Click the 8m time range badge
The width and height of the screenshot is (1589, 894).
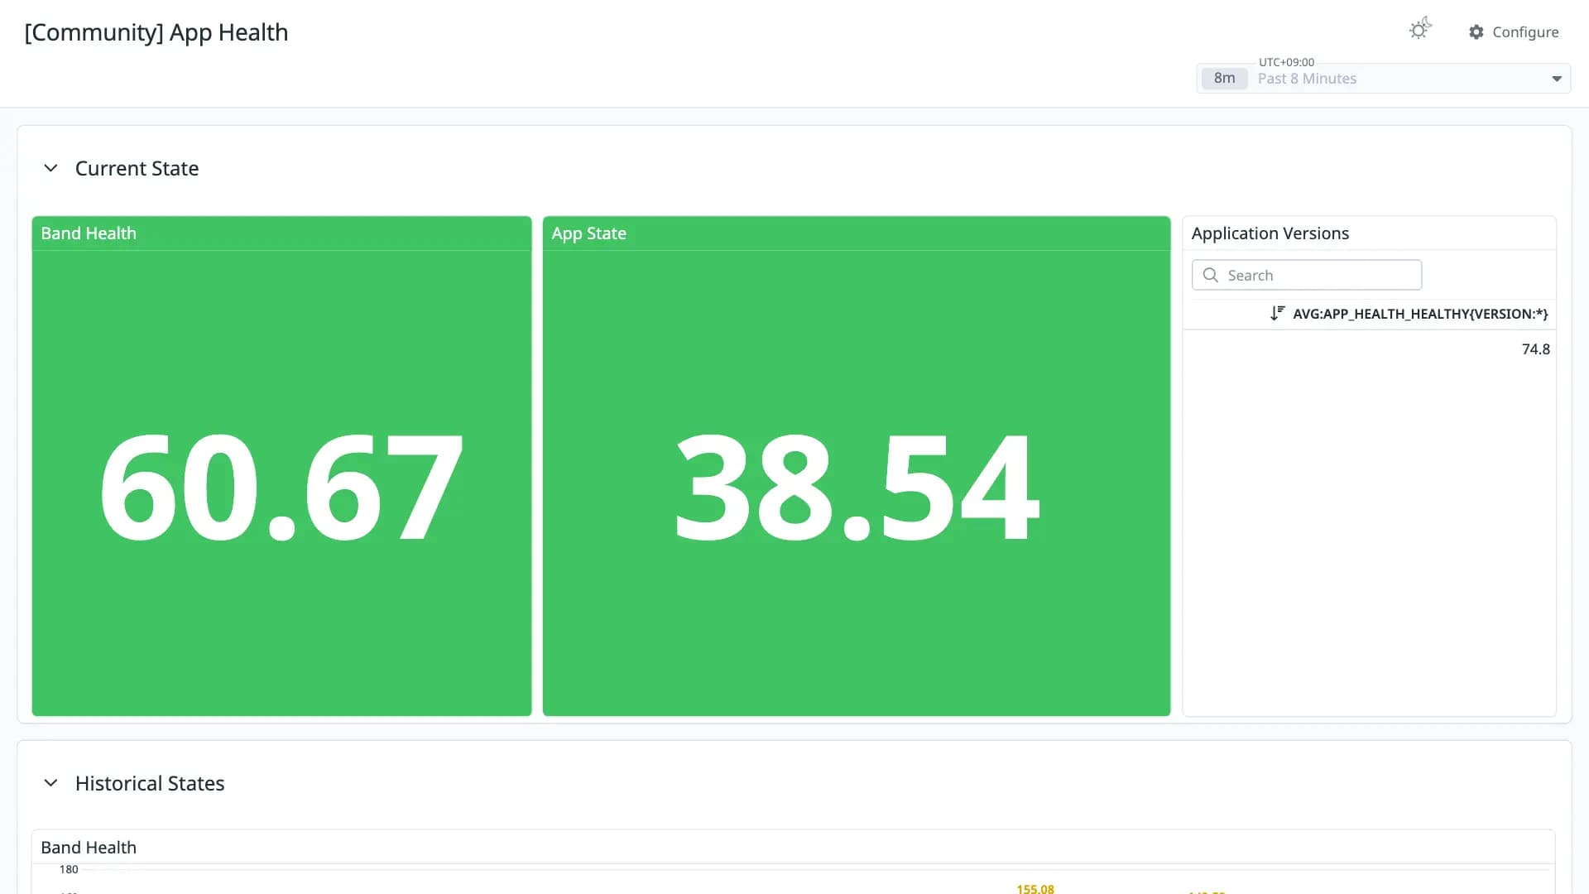pyautogui.click(x=1224, y=79)
